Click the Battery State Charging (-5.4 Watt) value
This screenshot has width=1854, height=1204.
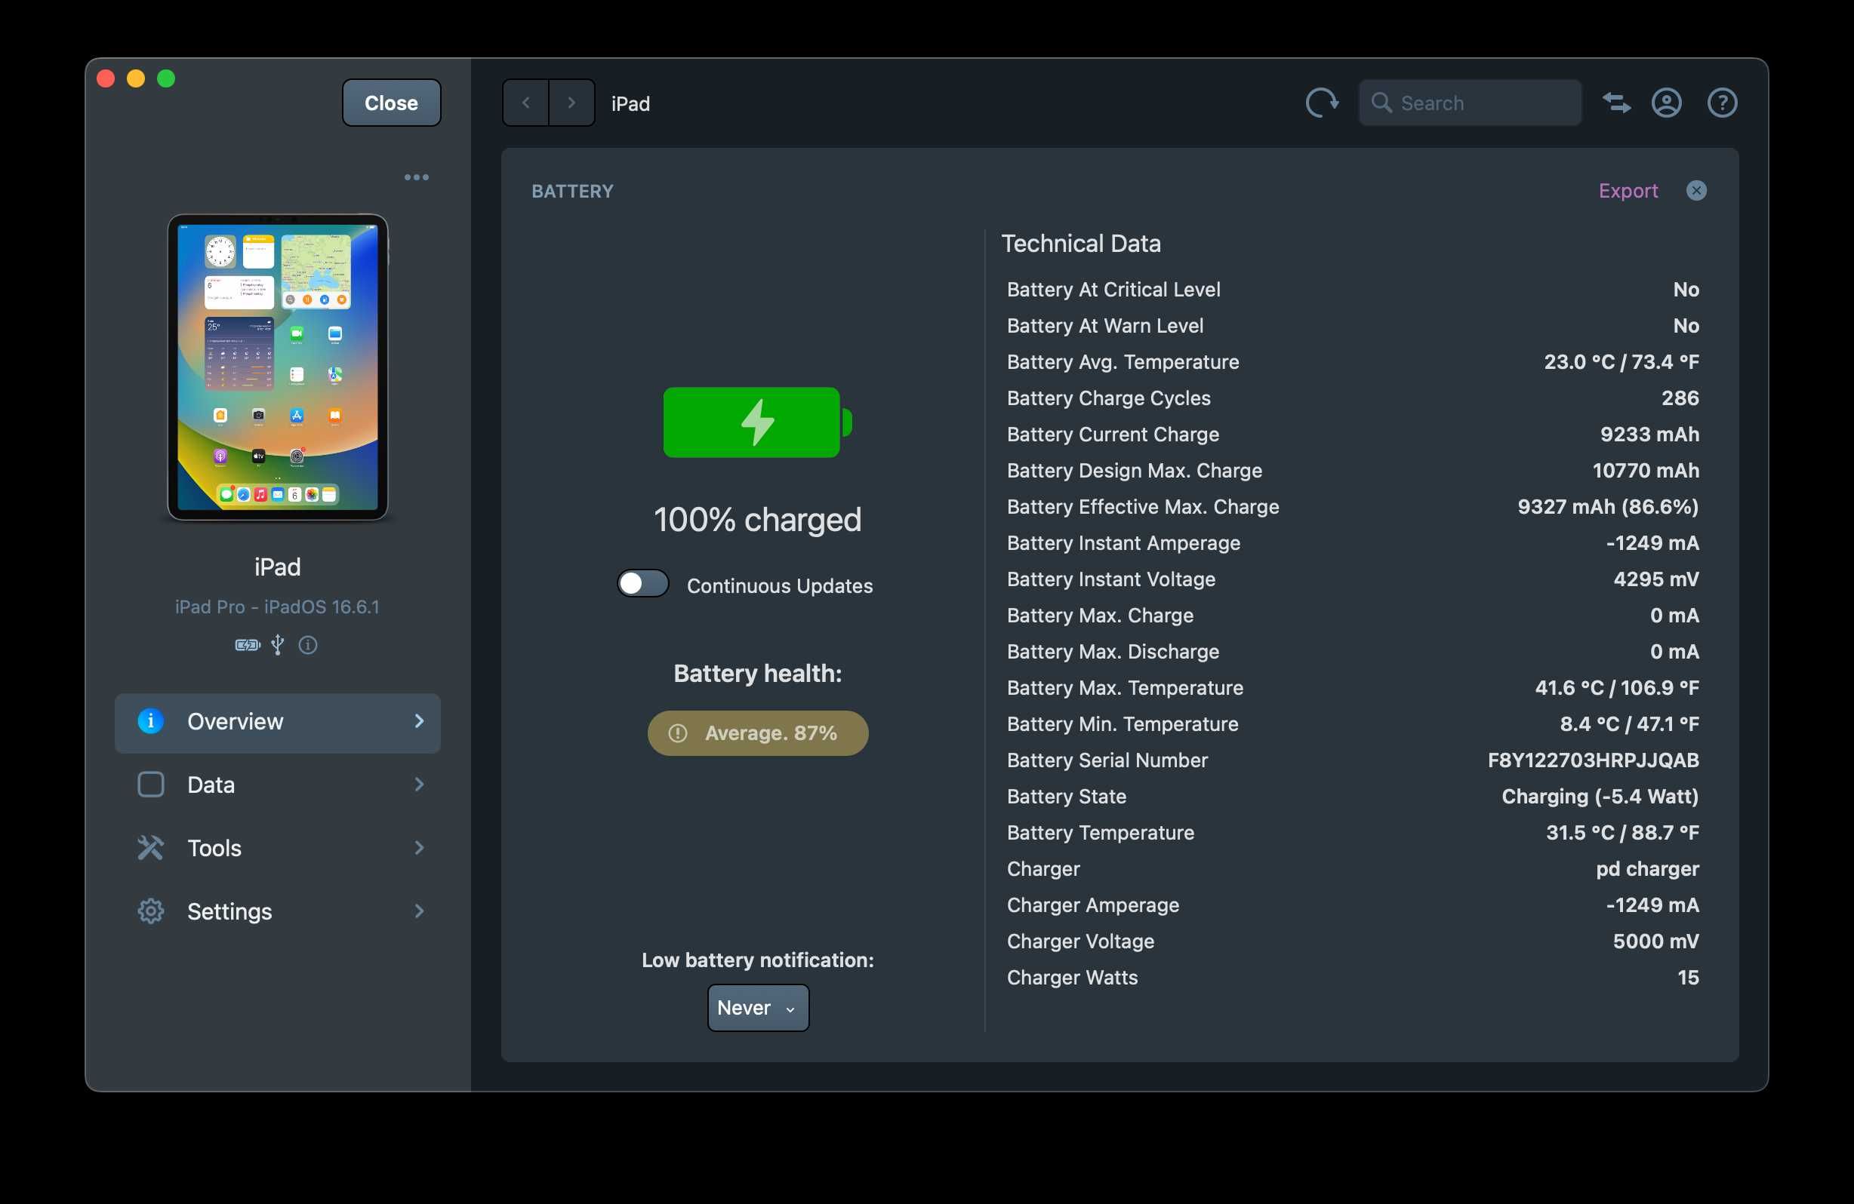click(x=1600, y=796)
